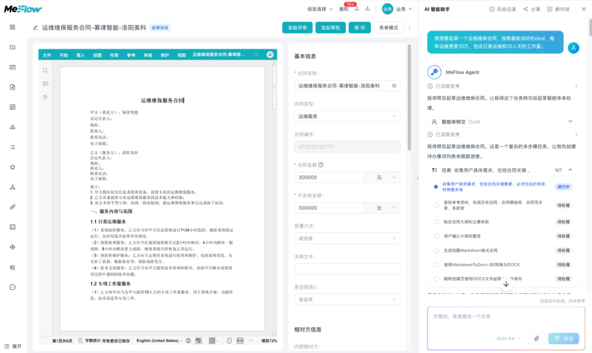Open 历史记录 in AI assistant

[503, 9]
